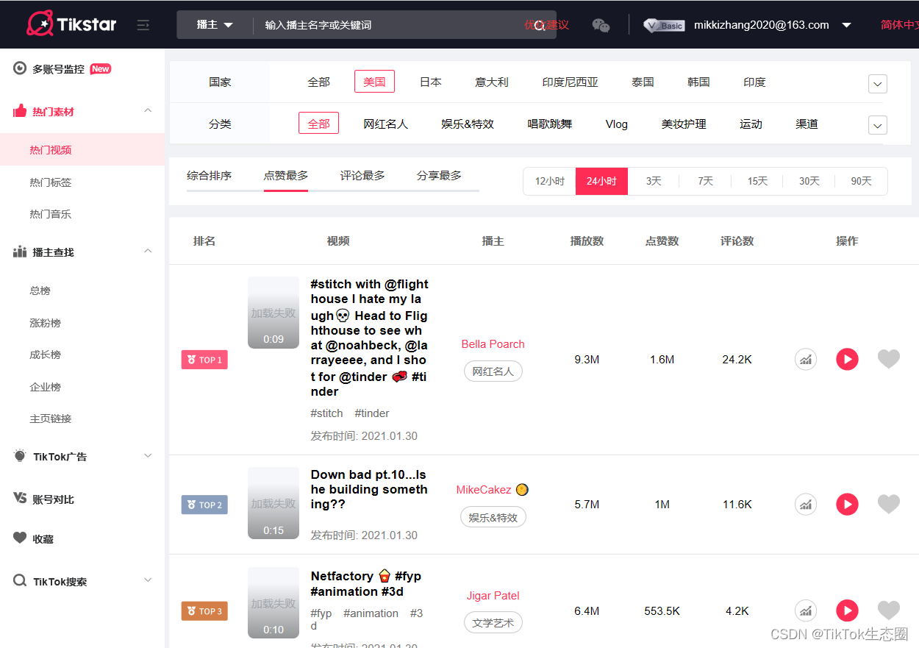Collapse the 播主查找 sidebar section

click(x=148, y=251)
